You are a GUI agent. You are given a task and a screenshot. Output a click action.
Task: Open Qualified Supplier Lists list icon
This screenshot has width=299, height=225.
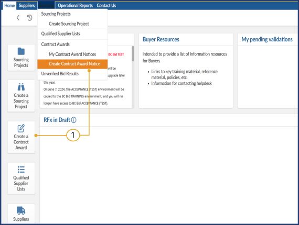[x=21, y=170]
